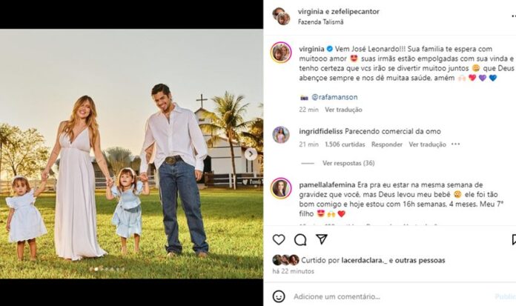Open the three-dot menu on ingridfideliss comment
Screen dimensions: 516x306
456,144
